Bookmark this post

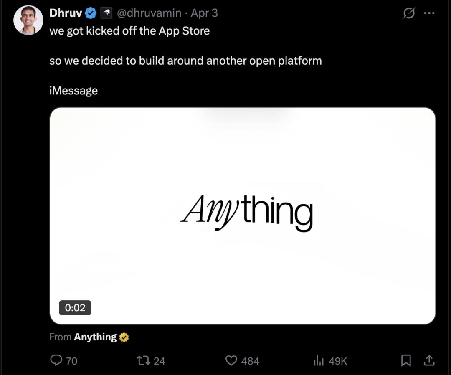pyautogui.click(x=406, y=361)
